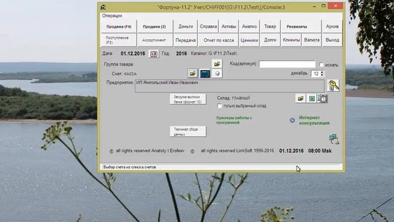Open product group folder icon

point(217,64)
